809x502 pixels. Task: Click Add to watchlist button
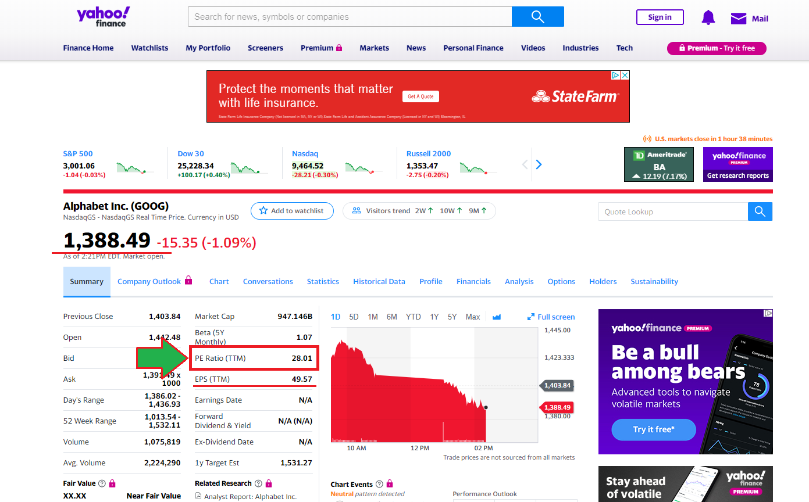292,210
